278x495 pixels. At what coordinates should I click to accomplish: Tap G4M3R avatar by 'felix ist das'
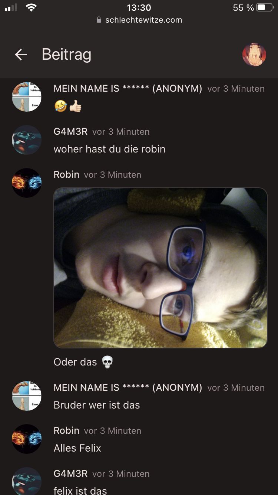[x=27, y=481]
